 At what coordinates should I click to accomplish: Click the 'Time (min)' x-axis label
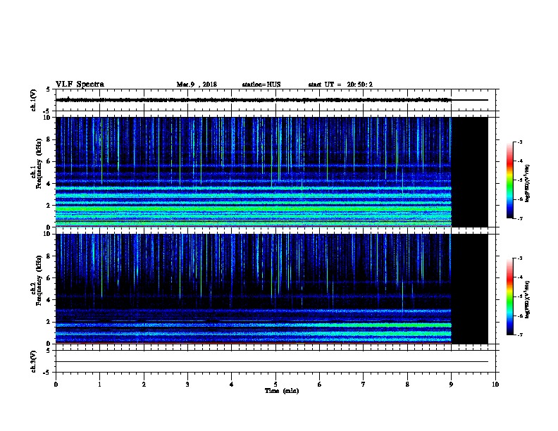(282, 391)
